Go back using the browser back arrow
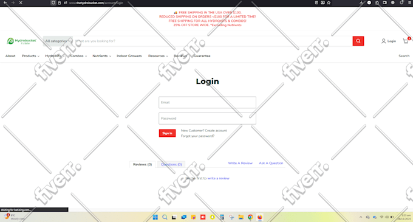Image resolution: width=413 pixels, height=222 pixels. tap(5, 2)
